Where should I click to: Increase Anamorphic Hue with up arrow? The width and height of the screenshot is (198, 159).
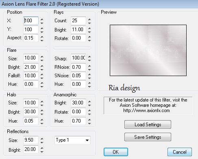pos(89,119)
